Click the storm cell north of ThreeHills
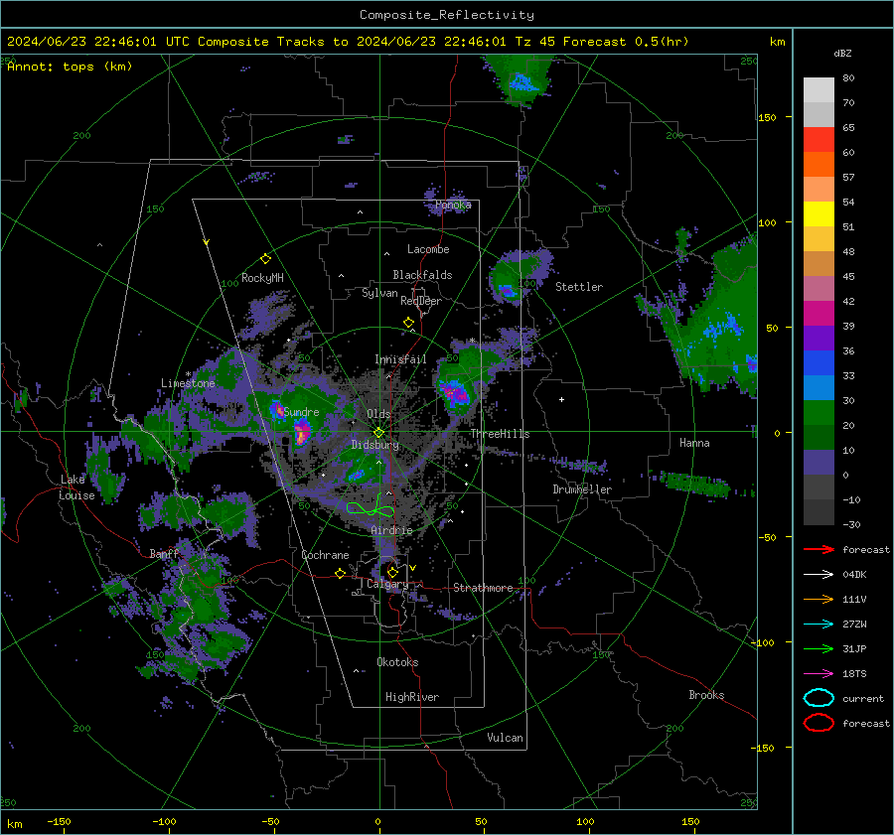The height and width of the screenshot is (835, 894). 454,391
